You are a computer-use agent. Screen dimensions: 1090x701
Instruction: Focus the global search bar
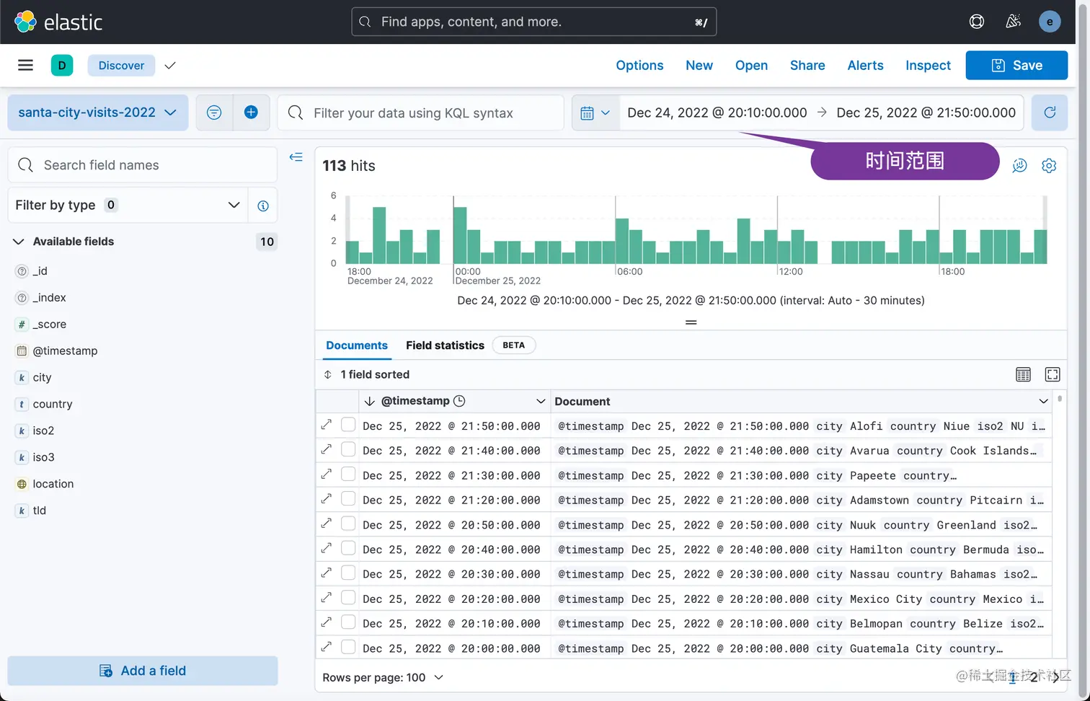coord(533,22)
